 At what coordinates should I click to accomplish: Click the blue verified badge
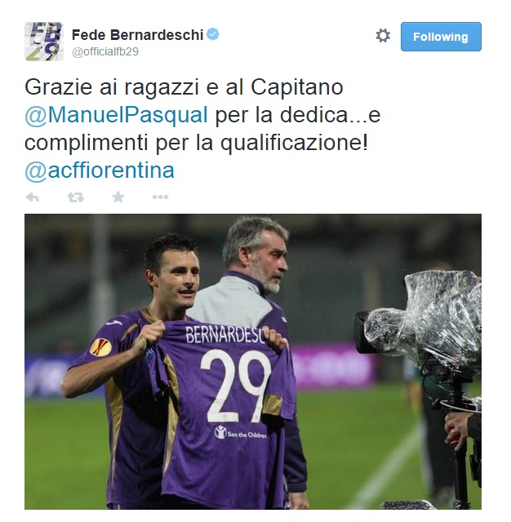[213, 34]
